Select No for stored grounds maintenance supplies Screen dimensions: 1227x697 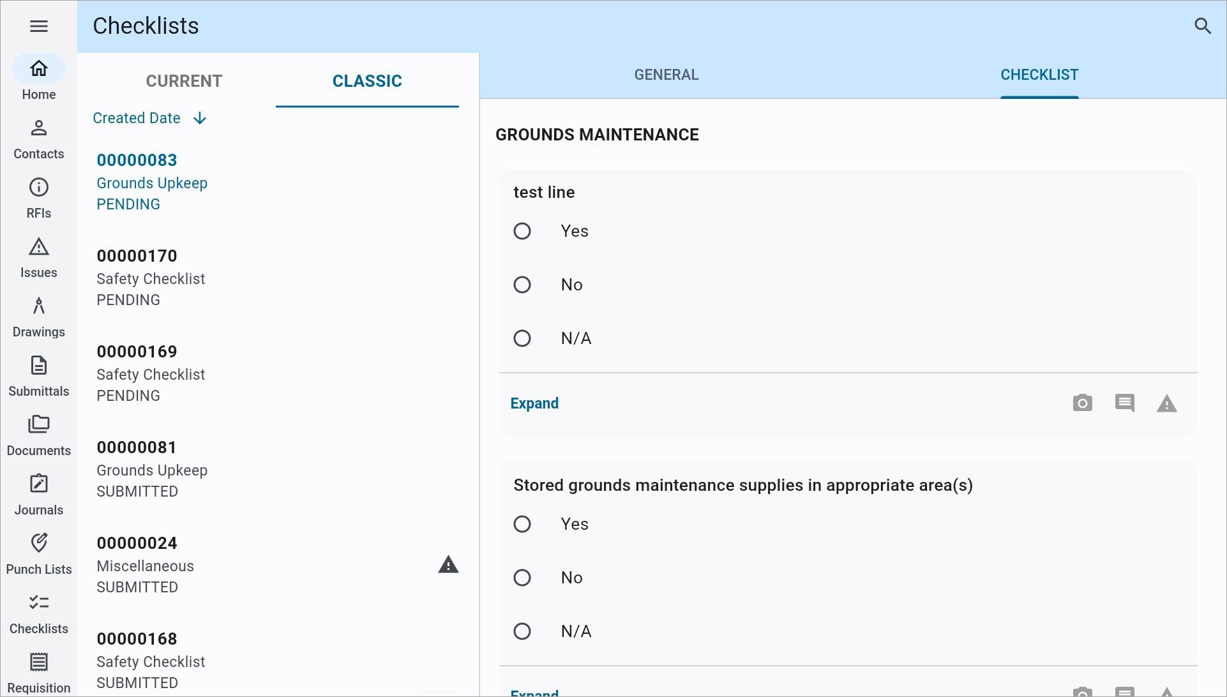click(x=522, y=578)
